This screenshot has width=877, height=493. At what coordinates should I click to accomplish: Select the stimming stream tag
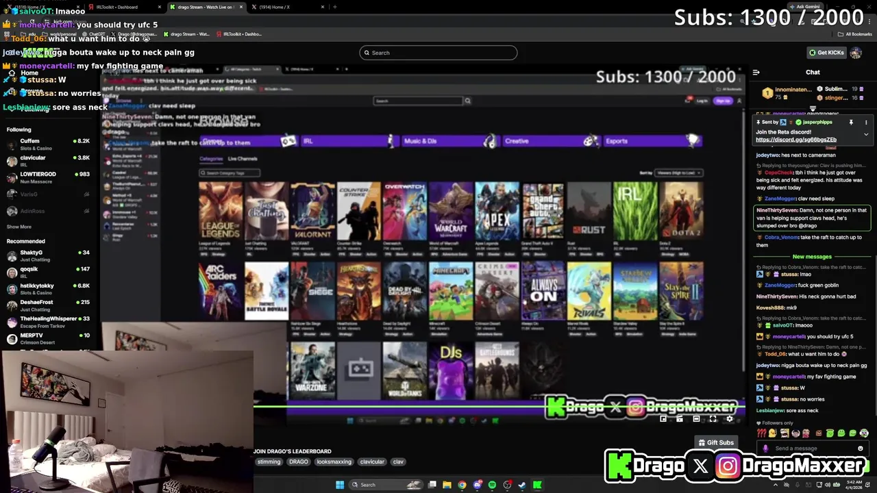click(x=269, y=462)
